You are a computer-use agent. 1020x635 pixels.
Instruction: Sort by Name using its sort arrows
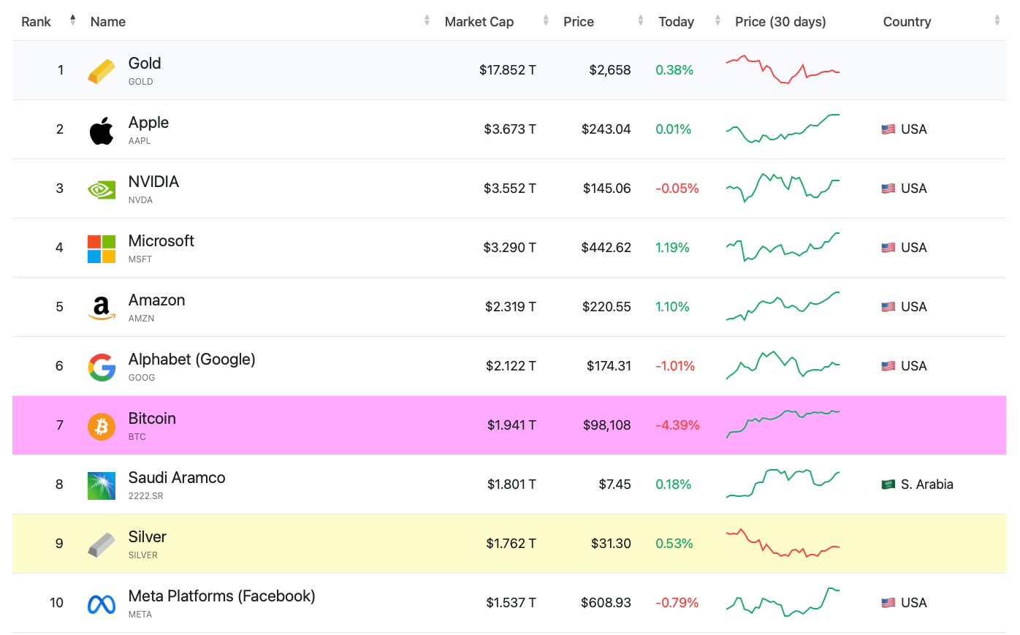427,20
